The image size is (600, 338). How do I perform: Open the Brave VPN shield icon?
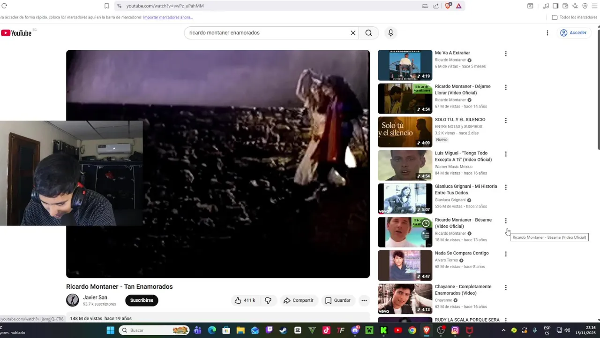tap(585, 6)
